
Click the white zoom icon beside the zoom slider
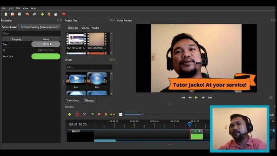[121, 114]
